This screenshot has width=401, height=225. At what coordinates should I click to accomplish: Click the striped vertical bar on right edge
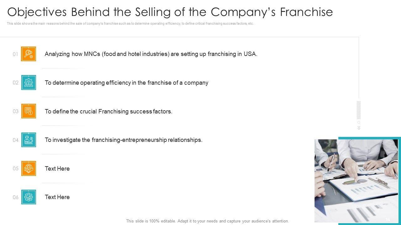click(x=359, y=110)
